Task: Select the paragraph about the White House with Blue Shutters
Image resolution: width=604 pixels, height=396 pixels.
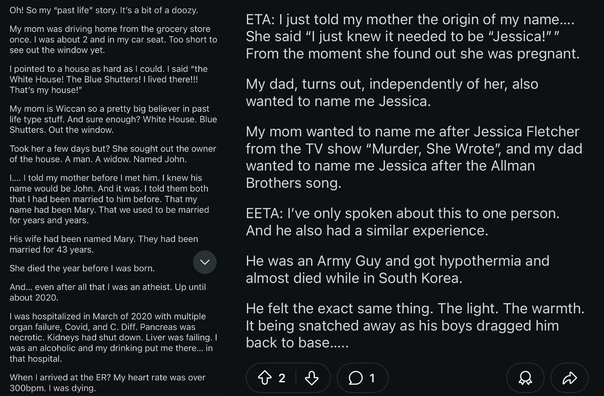Action: [109, 79]
